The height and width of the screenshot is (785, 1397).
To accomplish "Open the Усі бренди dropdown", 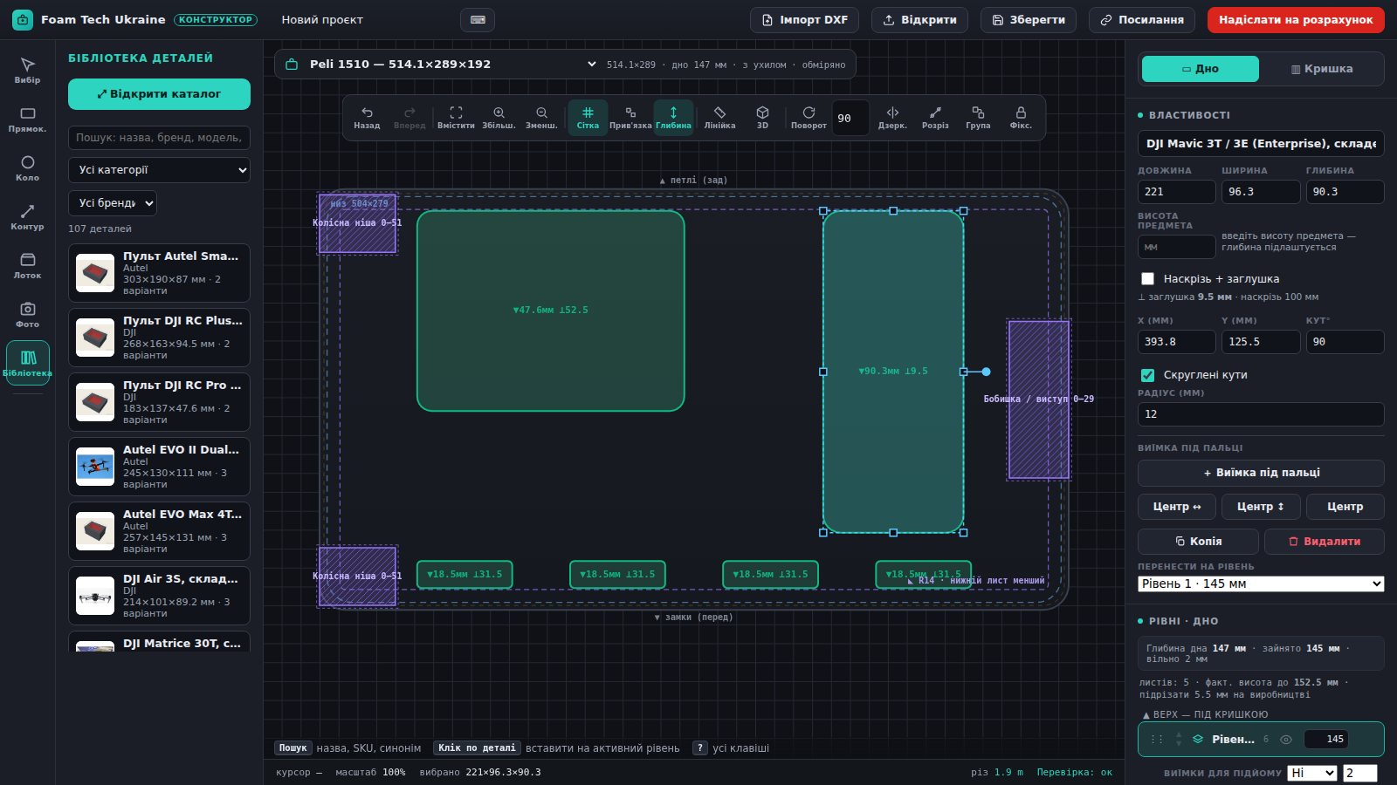I will [x=113, y=203].
